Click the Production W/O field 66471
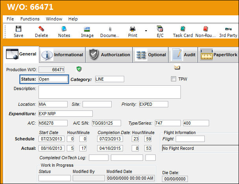239x184 pixels. click(x=51, y=70)
